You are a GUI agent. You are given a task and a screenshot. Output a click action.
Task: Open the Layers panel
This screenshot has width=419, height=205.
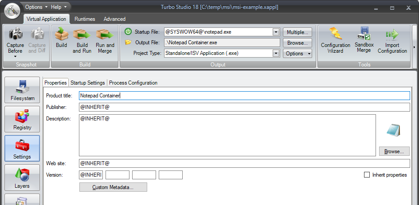click(22, 177)
